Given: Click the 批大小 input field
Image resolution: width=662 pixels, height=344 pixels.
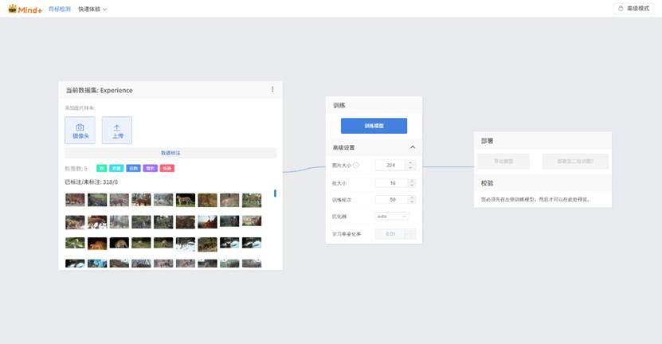Looking at the screenshot, I should (x=390, y=182).
